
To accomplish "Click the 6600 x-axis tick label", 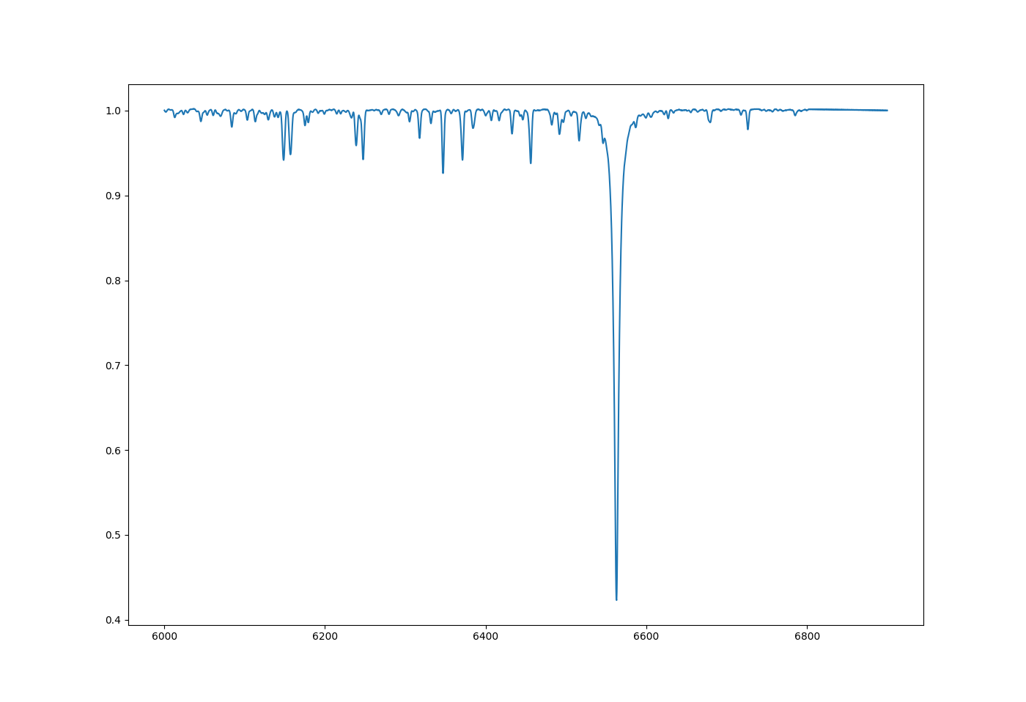I will pos(646,637).
